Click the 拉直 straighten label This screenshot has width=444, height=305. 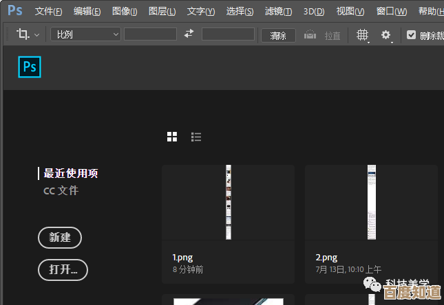332,36
